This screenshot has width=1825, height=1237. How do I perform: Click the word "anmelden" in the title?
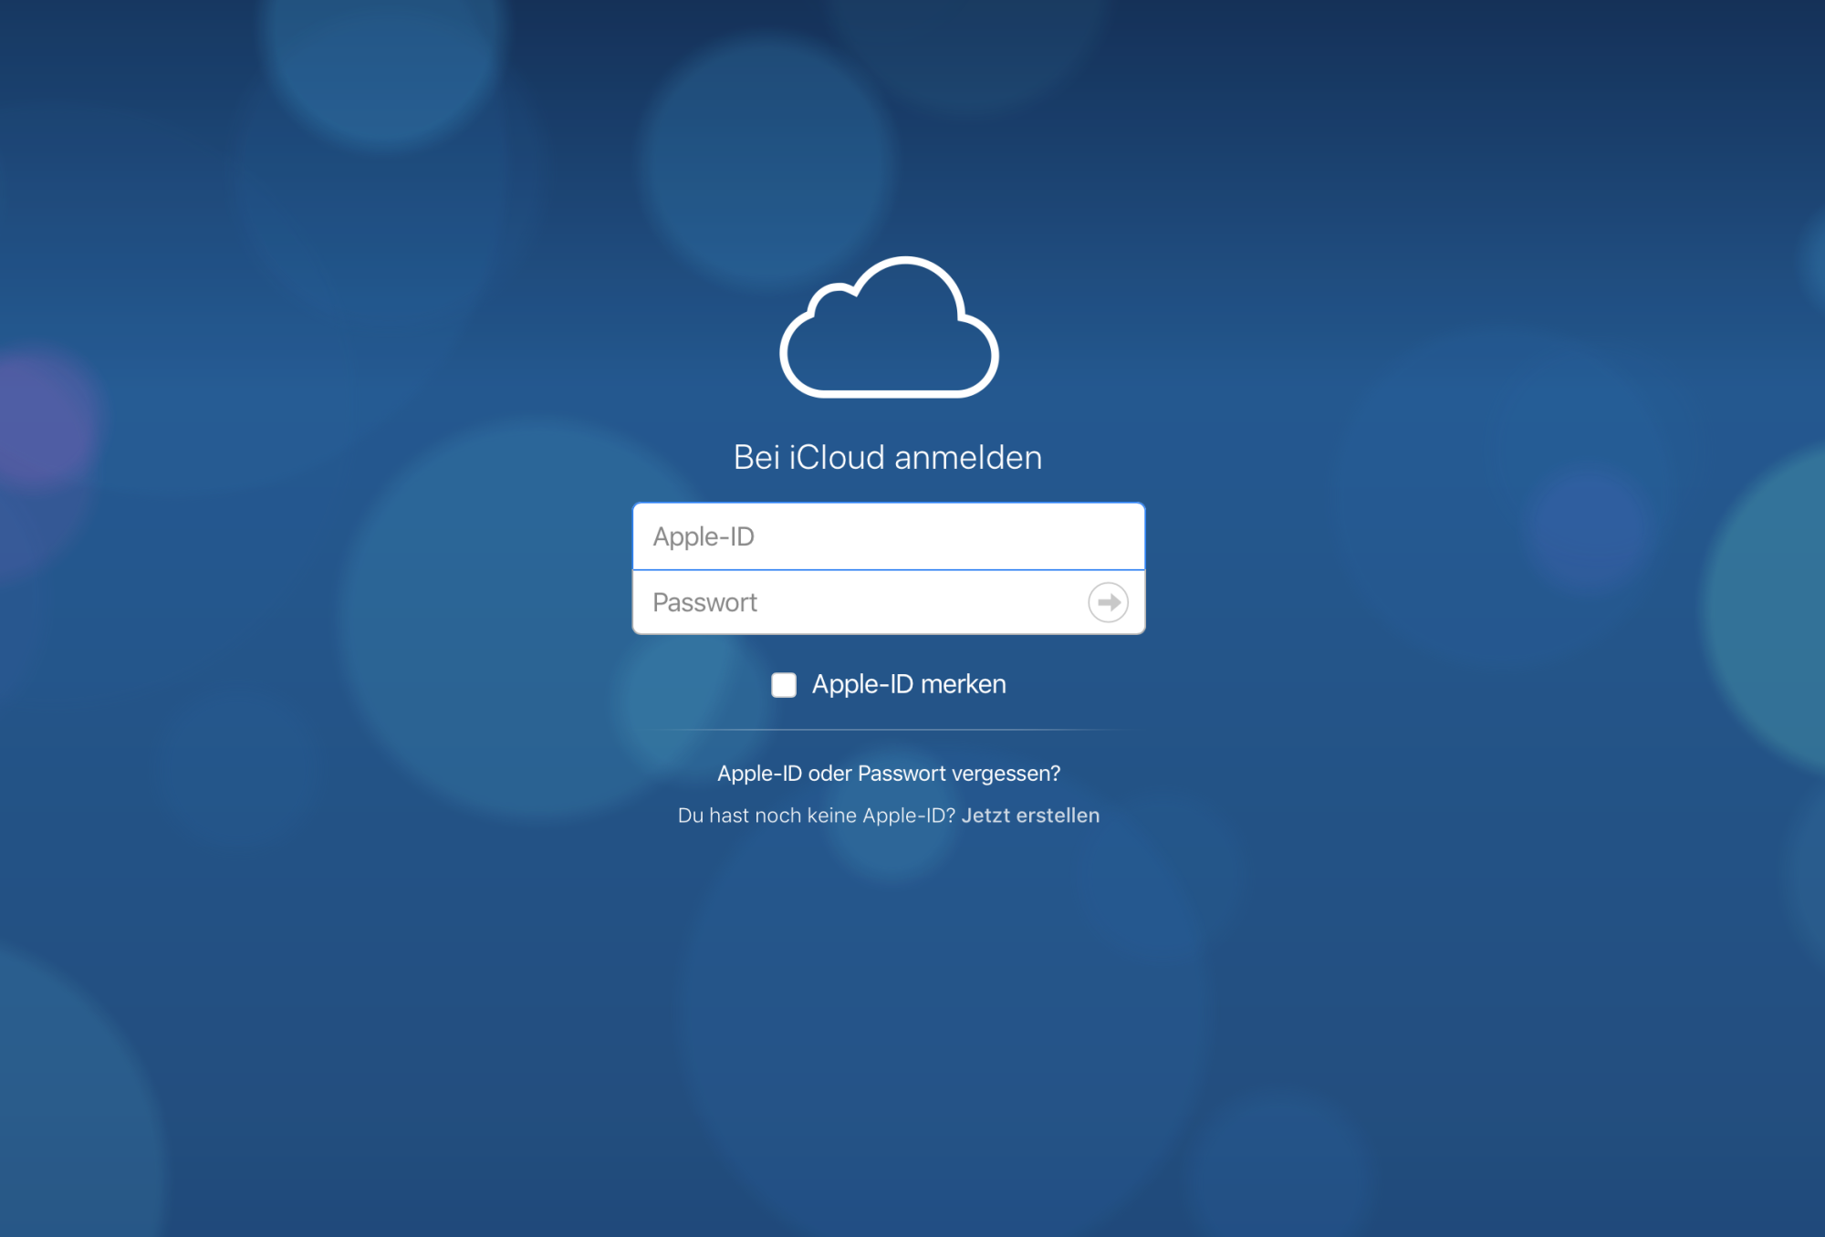968,457
